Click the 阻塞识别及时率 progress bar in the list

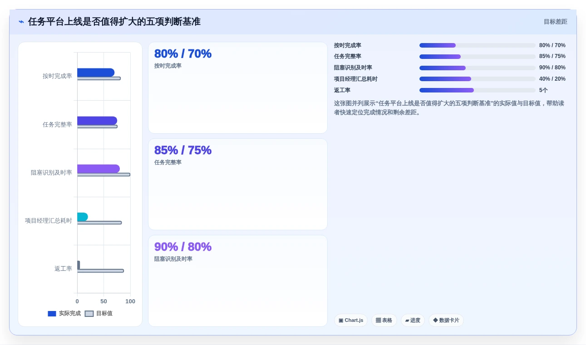click(x=478, y=68)
